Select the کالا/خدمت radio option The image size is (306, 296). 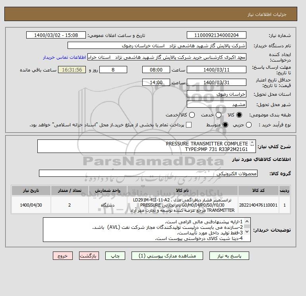click(192, 115)
